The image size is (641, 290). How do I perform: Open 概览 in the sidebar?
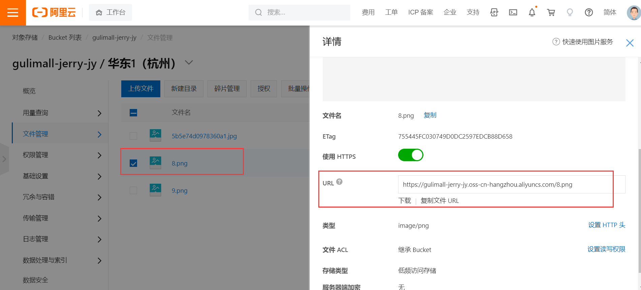click(29, 91)
